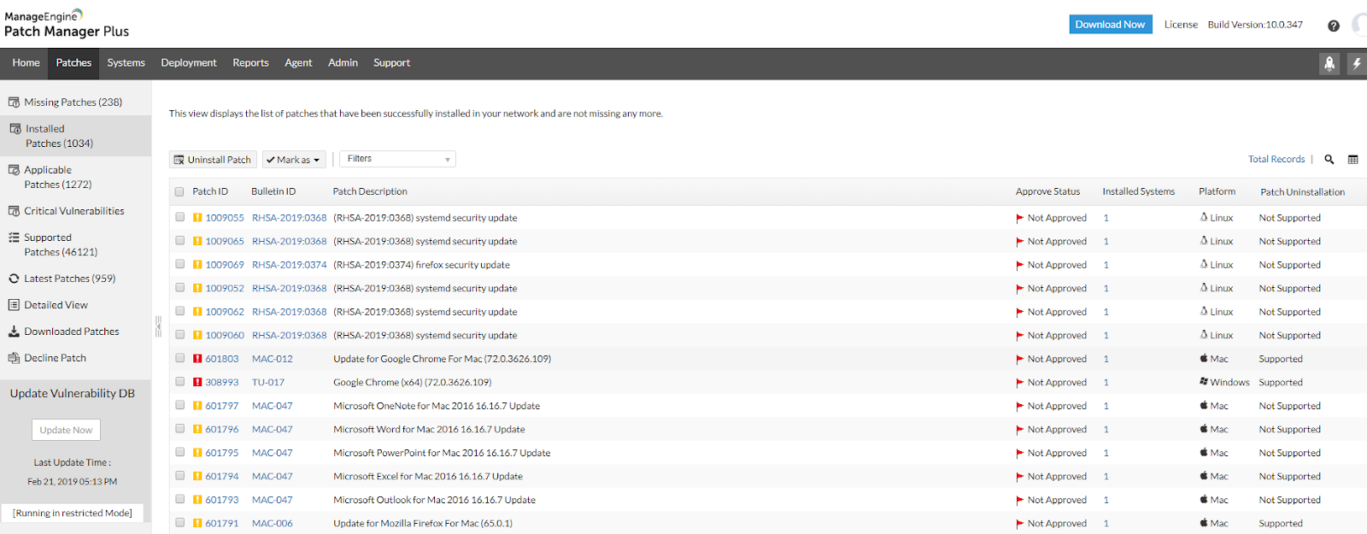Screen dimensions: 1367x534
Task: Expand the Filters combo box
Action: pyautogui.click(x=397, y=159)
